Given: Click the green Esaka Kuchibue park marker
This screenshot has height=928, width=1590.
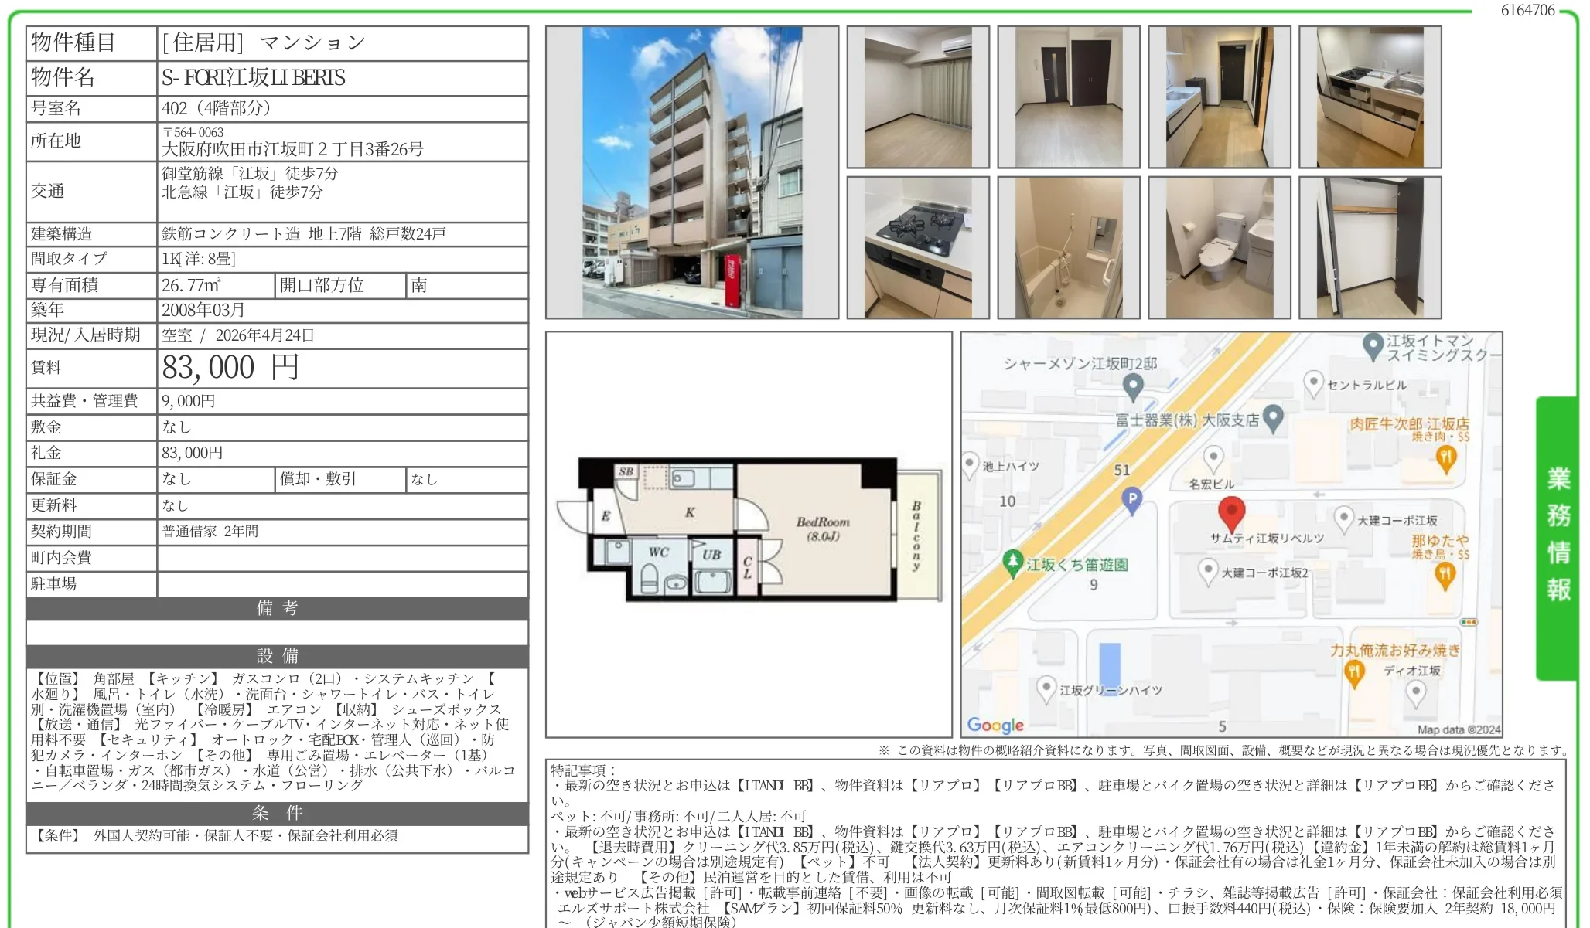Looking at the screenshot, I should pyautogui.click(x=1013, y=562).
